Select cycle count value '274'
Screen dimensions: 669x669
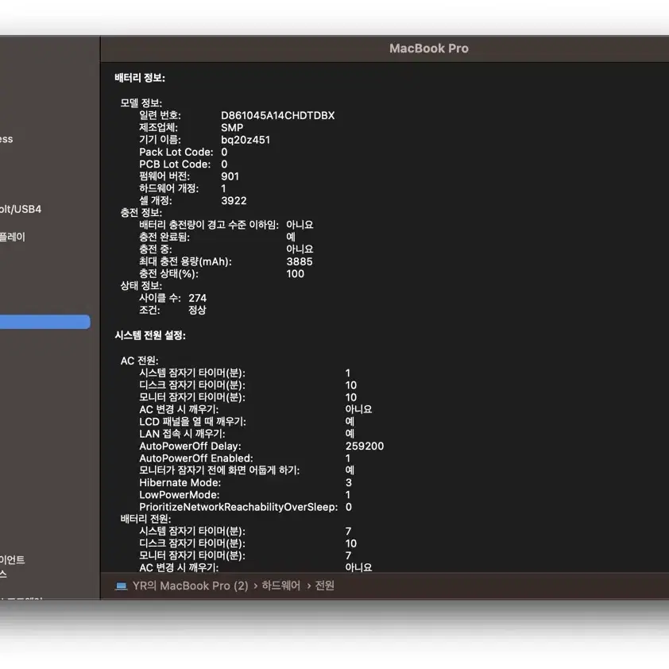[198, 298]
